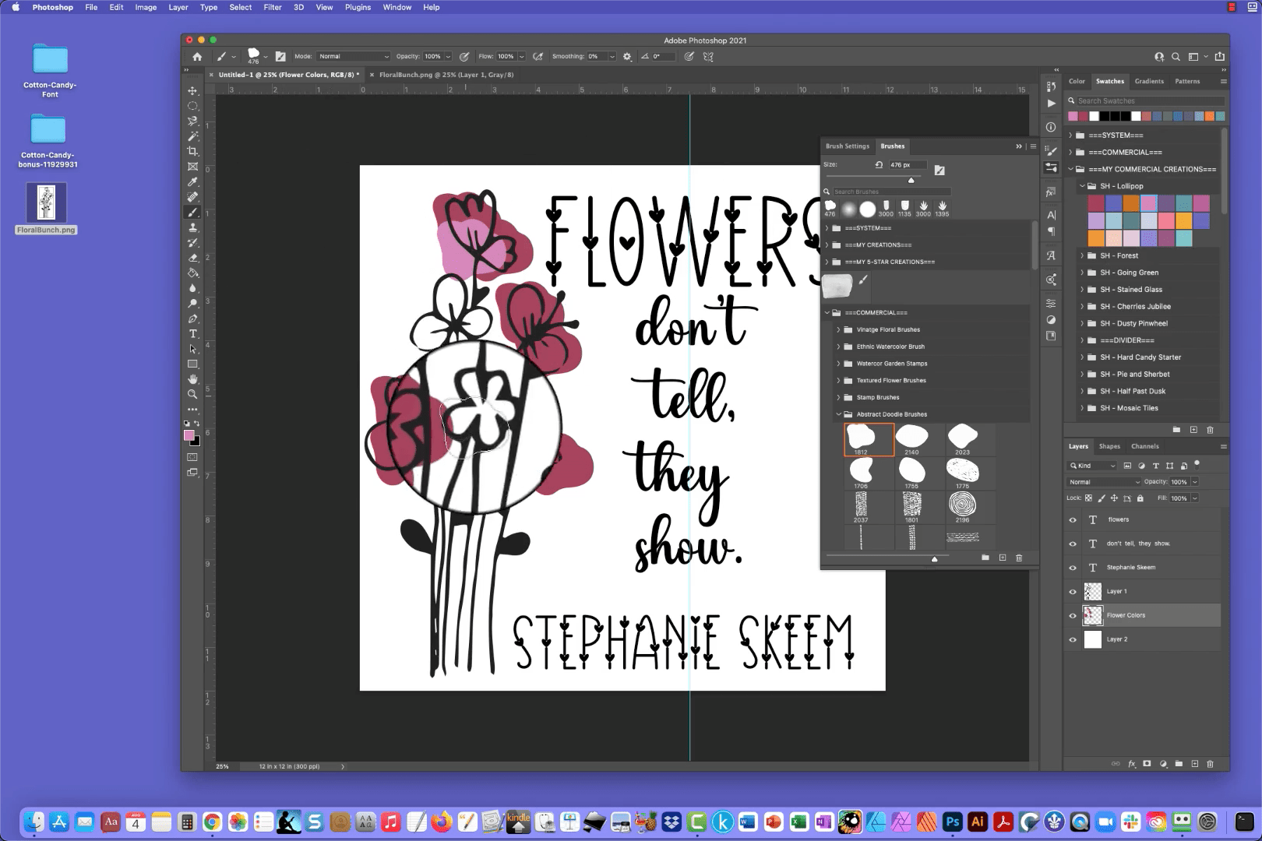Click the Home button in options bar
Image resolution: width=1262 pixels, height=841 pixels.
click(x=197, y=57)
